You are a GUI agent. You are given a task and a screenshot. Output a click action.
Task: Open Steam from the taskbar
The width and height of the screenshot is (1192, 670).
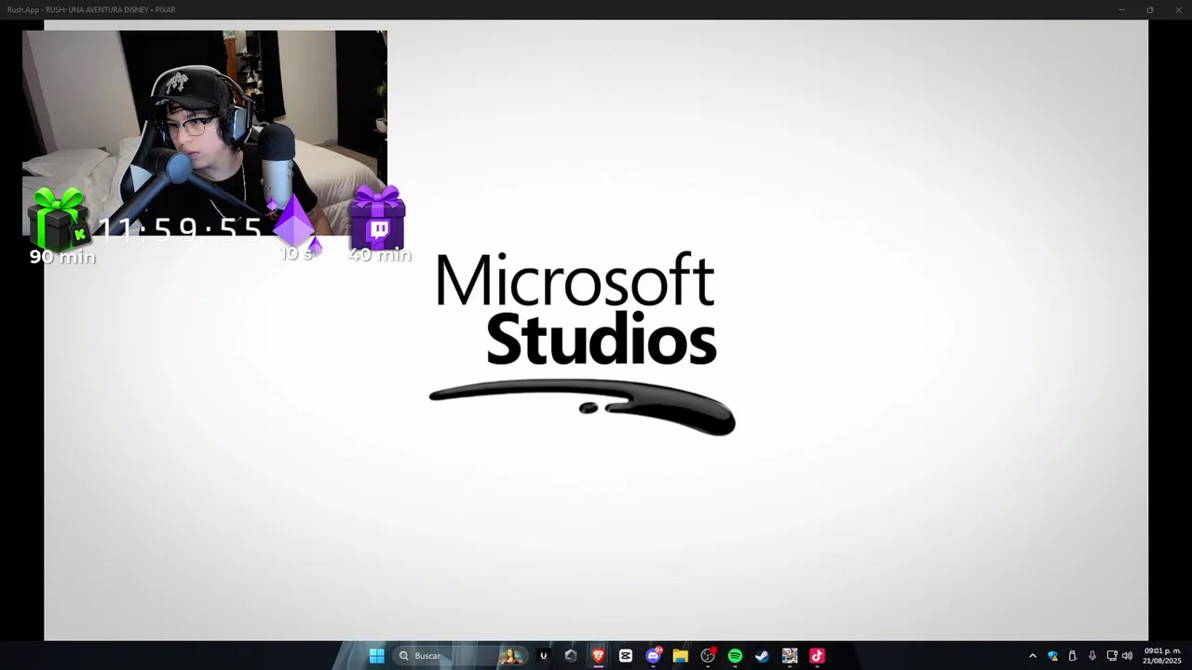tap(762, 656)
